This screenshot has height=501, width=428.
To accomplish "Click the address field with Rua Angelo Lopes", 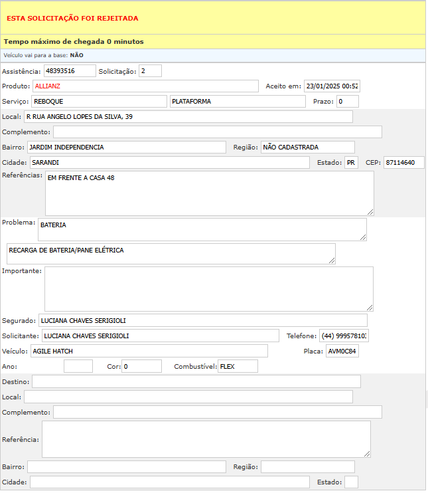I will (188, 117).
